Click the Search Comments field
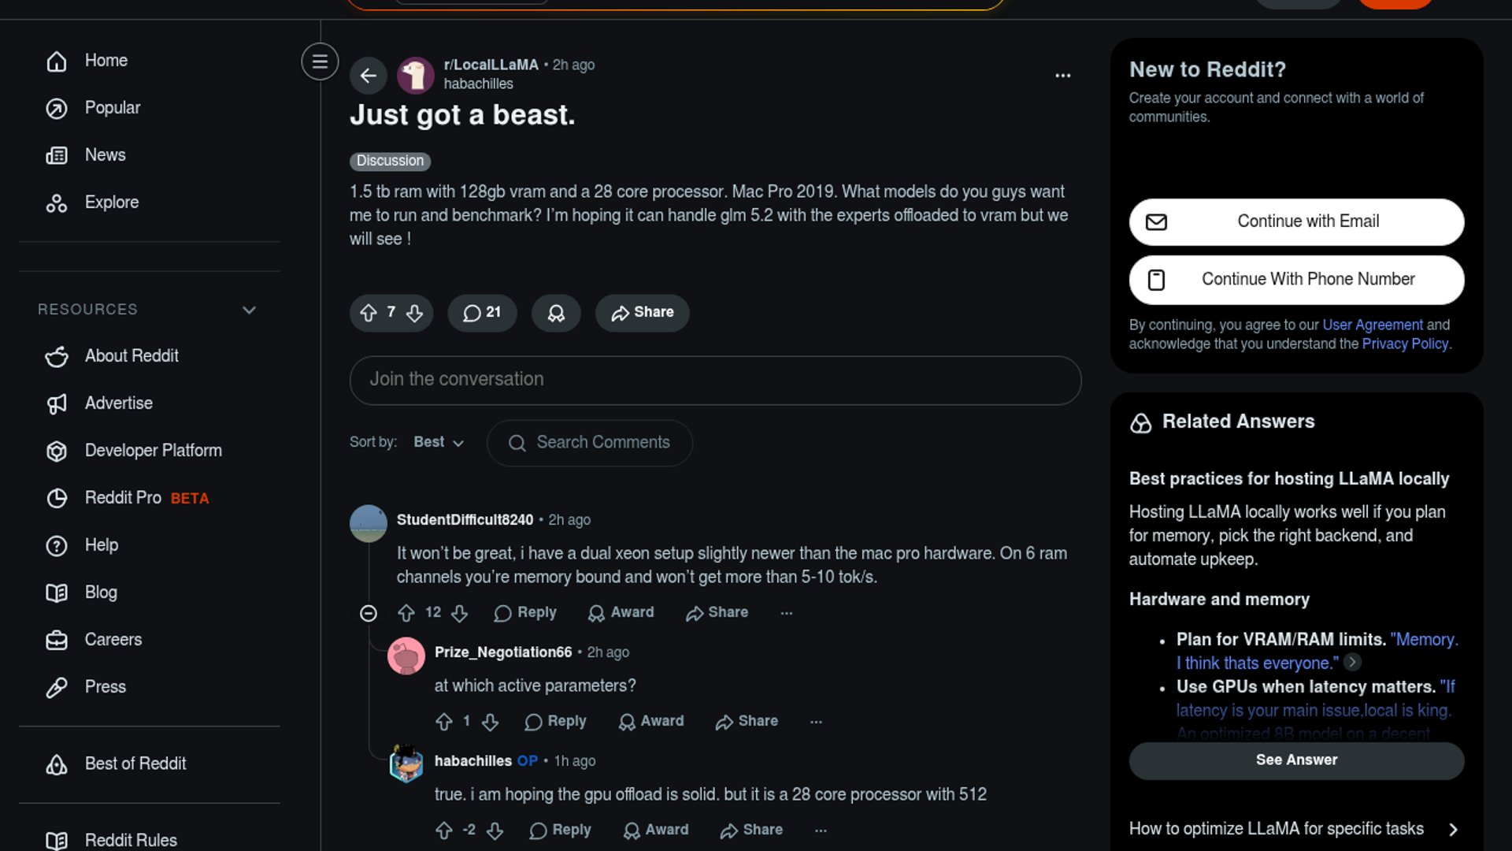Screen dimensions: 1512x851 [x=602, y=443]
